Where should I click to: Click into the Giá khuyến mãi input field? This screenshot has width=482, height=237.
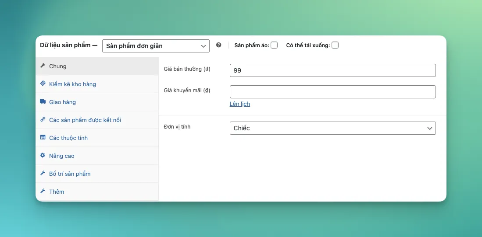tap(332, 92)
